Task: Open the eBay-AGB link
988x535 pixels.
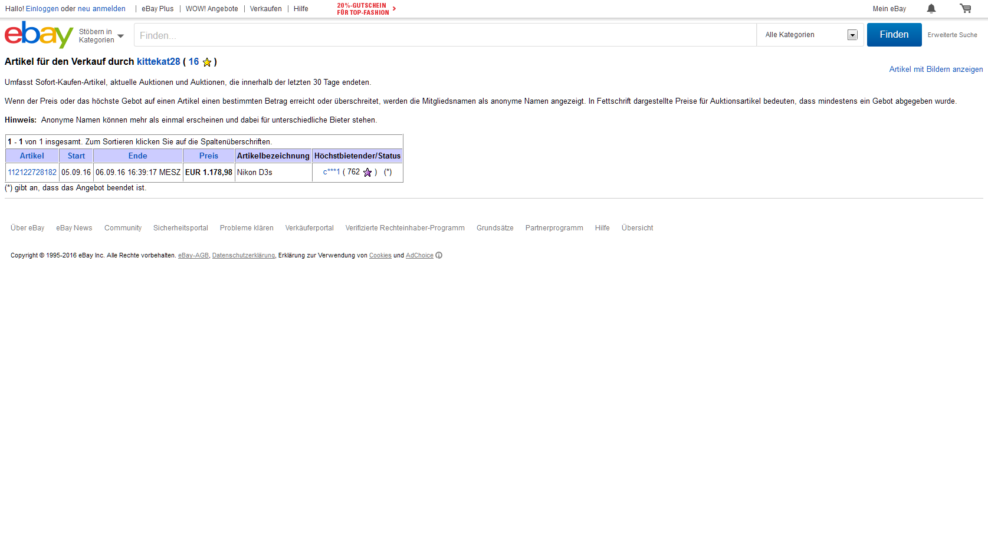Action: [x=193, y=256]
